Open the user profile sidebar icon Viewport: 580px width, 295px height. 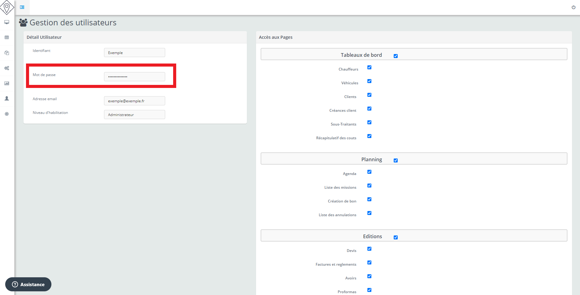click(7, 99)
